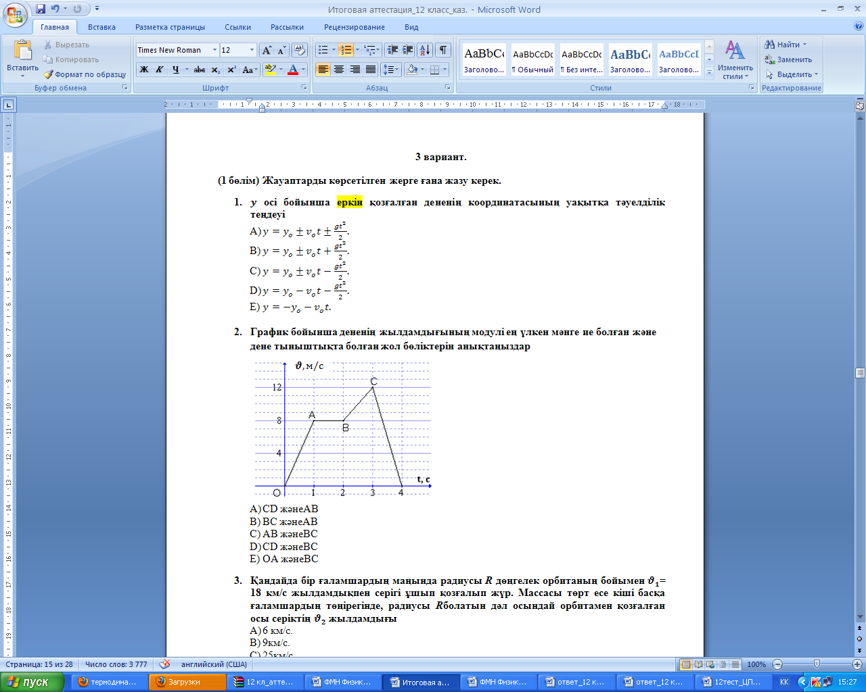The image size is (866, 692).
Task: Toggle subscript formatting
Action: click(x=216, y=70)
